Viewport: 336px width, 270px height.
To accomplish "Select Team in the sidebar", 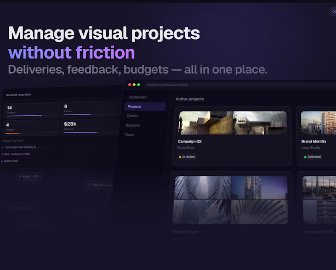I will pyautogui.click(x=129, y=135).
